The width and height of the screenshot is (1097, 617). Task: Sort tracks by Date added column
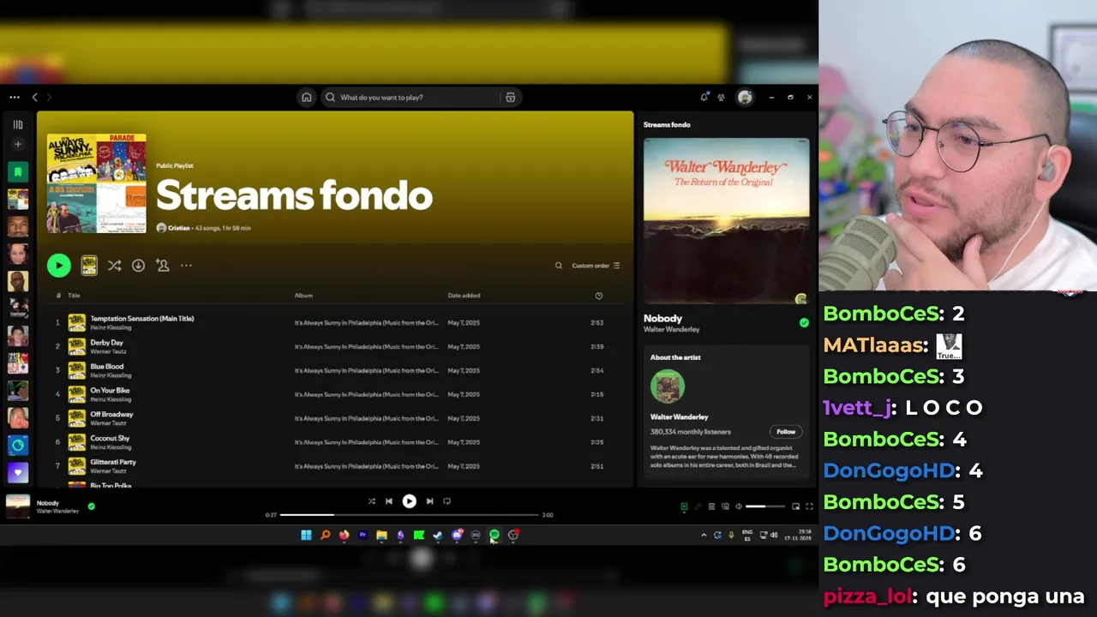coord(464,296)
